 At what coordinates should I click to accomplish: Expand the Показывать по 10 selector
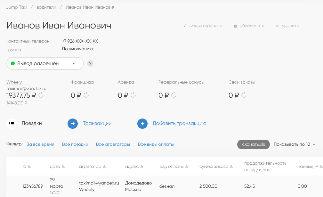pos(295,144)
